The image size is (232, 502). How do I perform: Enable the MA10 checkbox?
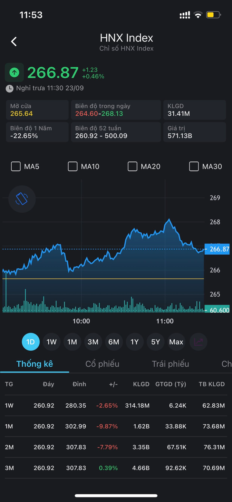[x=72, y=166]
